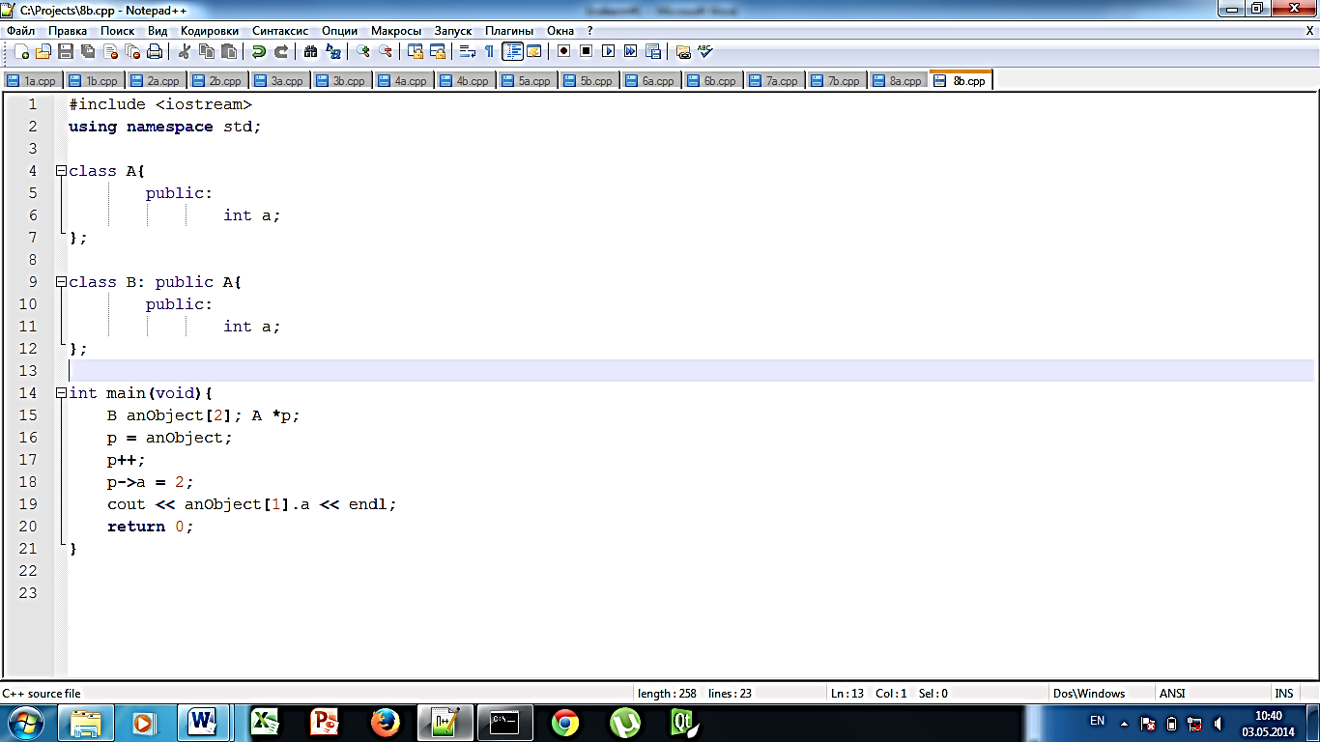Screen dimensions: 1320x742
Task: Open Chrome from the taskbar
Action: click(x=564, y=723)
